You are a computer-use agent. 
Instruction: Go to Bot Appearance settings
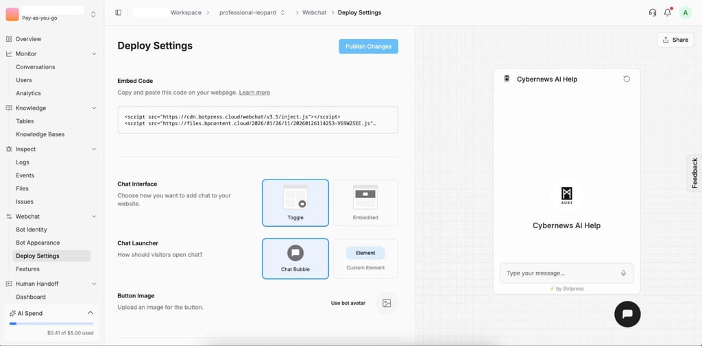coord(38,243)
